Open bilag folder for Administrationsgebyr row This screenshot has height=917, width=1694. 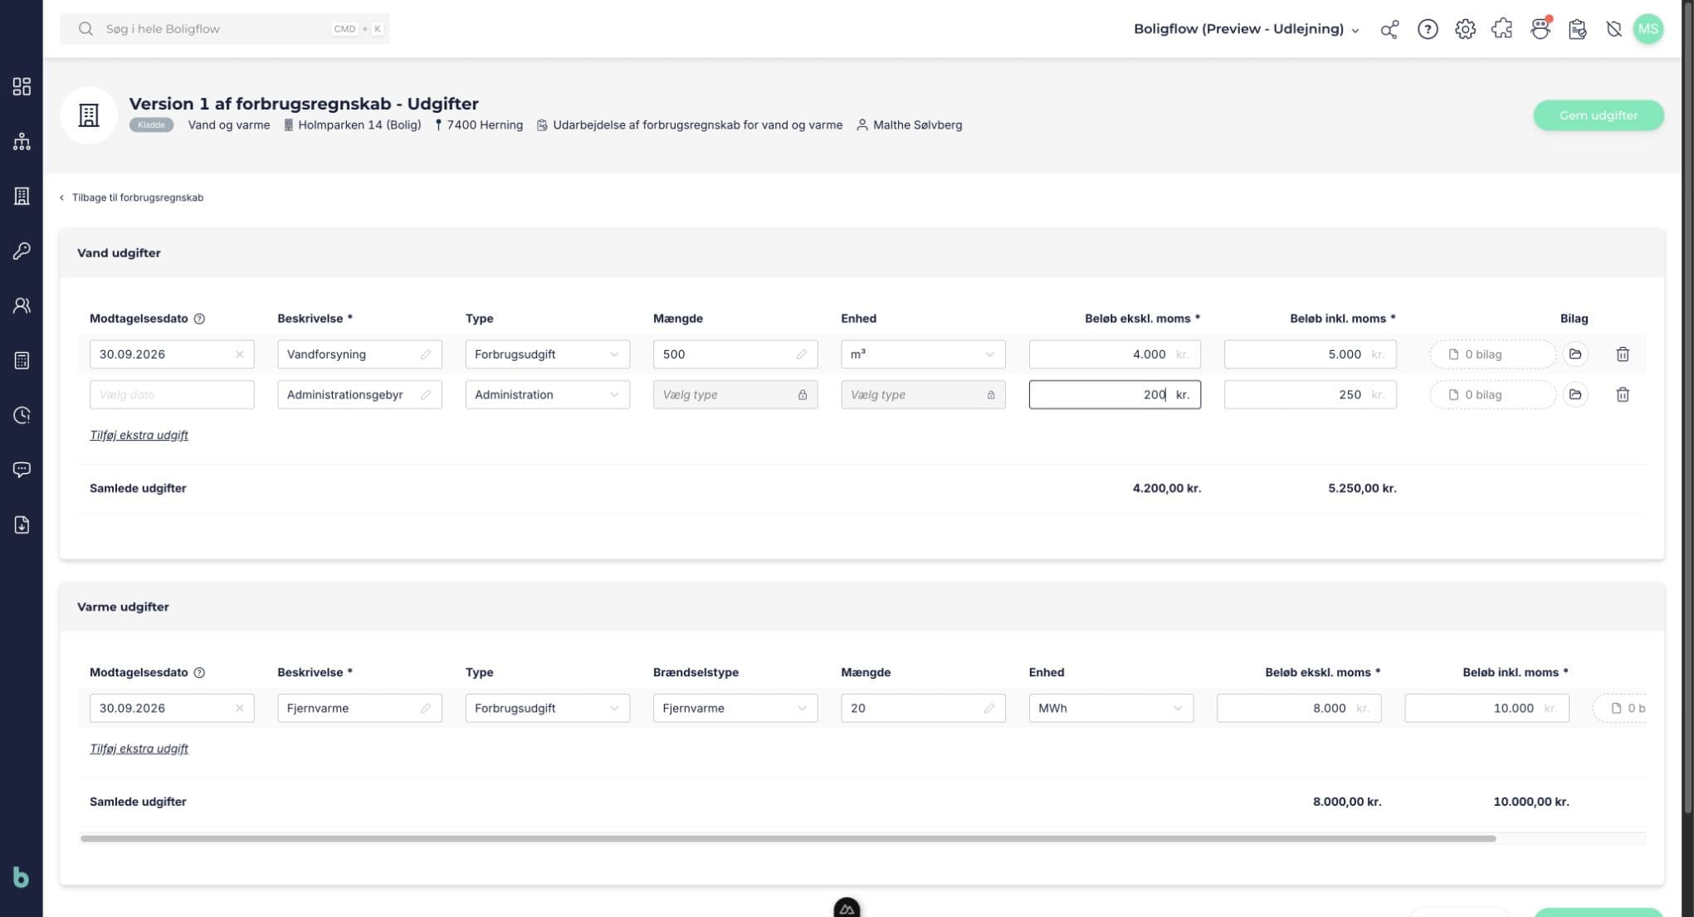[x=1575, y=394]
